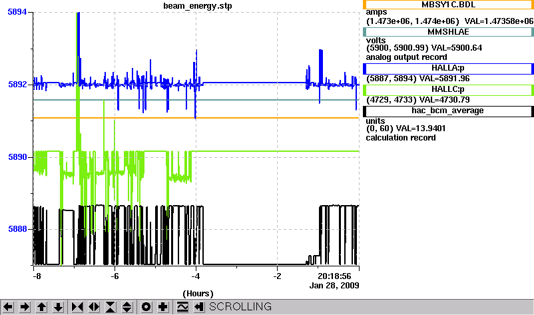This screenshot has width=534, height=315.
Task: Click the VAL=4730.79 HALLC:p reading
Action: (444, 100)
